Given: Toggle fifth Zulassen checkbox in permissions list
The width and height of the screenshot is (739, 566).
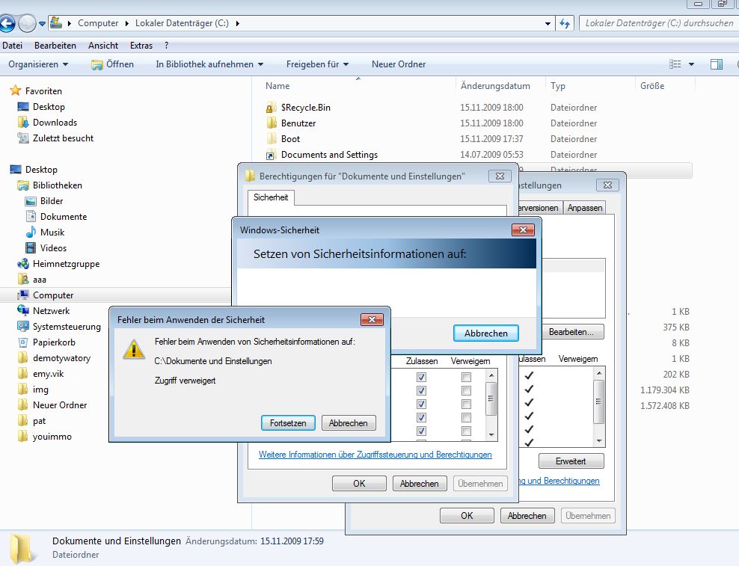Looking at the screenshot, I should [x=421, y=431].
